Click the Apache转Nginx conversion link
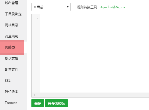This screenshot has height=110, width=149. [x=113, y=7]
